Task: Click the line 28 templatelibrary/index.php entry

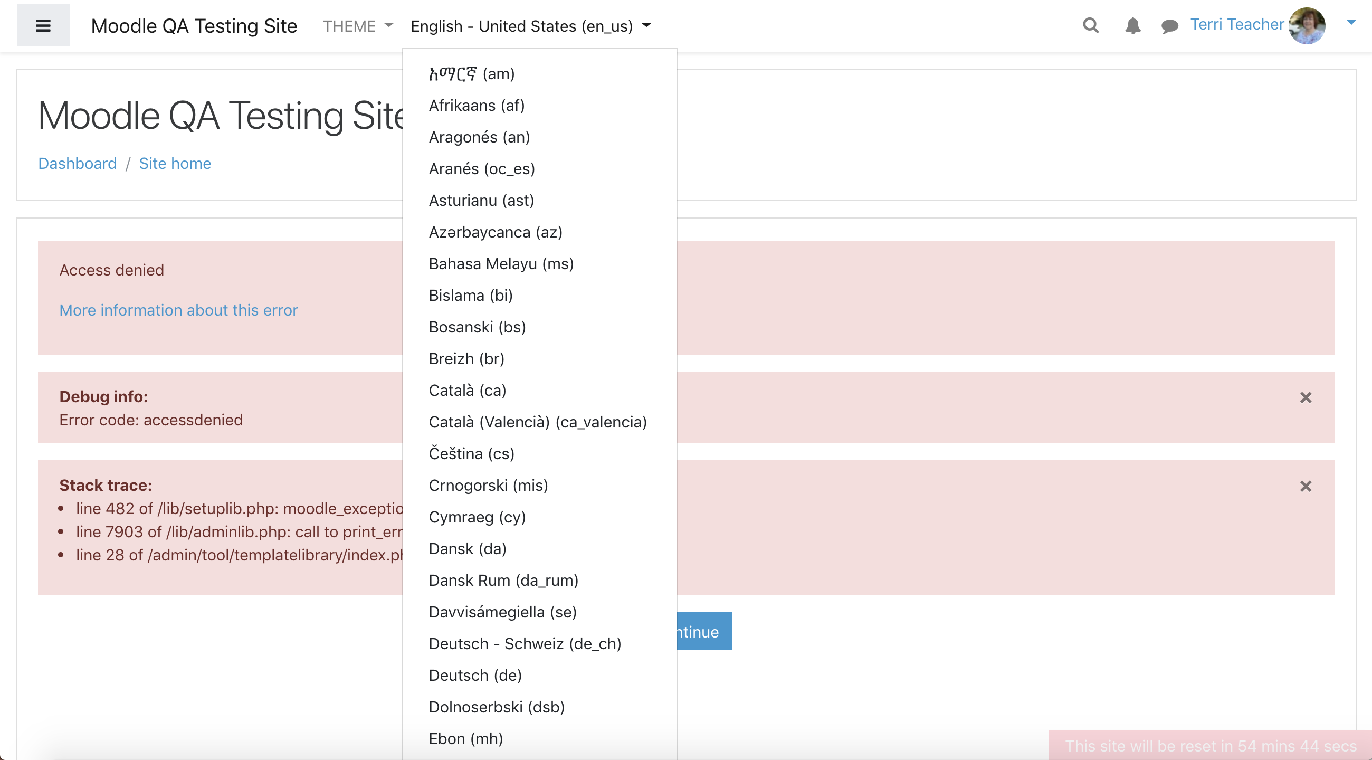Action: coord(239,555)
